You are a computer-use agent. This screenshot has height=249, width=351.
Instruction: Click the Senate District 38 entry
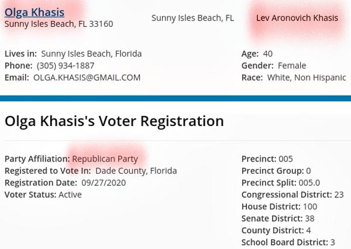click(x=278, y=219)
